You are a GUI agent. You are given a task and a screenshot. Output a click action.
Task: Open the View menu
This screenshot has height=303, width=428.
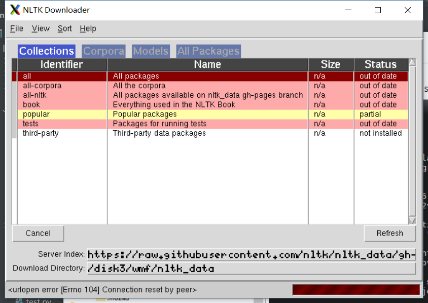(41, 29)
